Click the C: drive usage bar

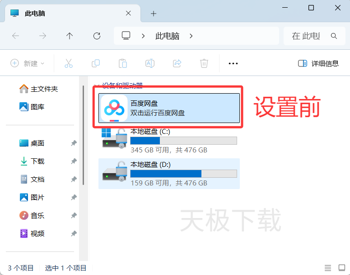point(183,141)
